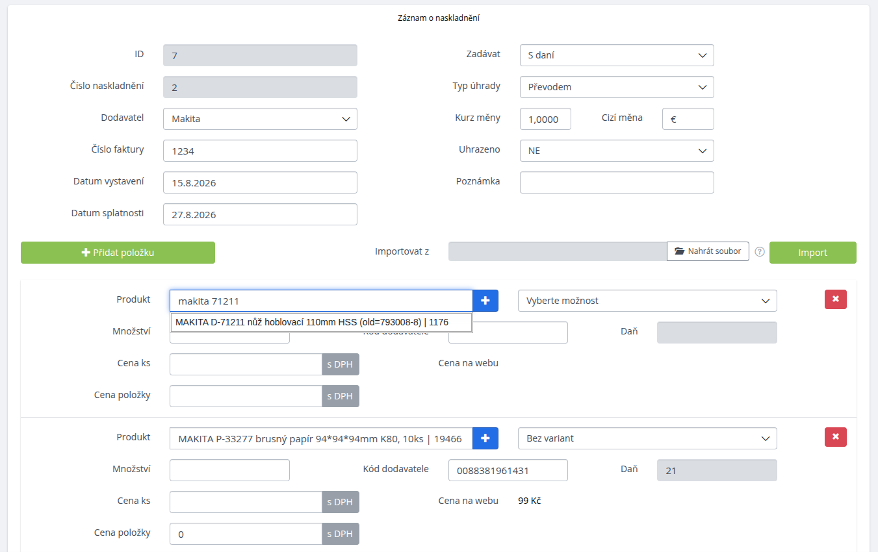Click the Nahrát soubor upload button
The height and width of the screenshot is (552, 878).
pos(708,251)
